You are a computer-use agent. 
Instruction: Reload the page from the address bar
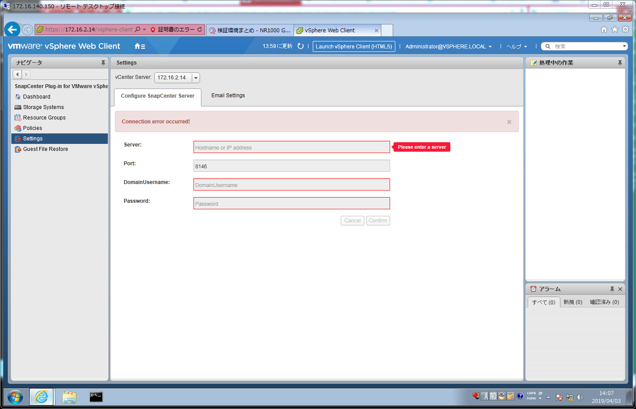[200, 30]
